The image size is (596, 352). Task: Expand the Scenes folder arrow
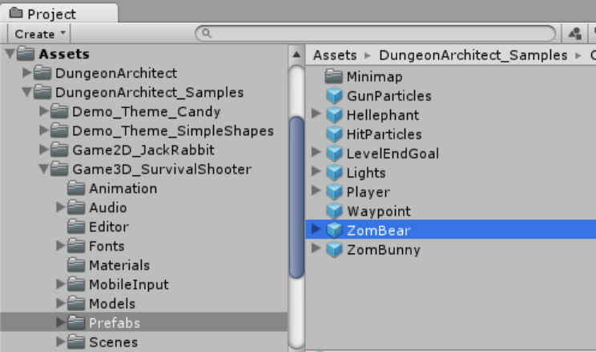click(x=60, y=341)
